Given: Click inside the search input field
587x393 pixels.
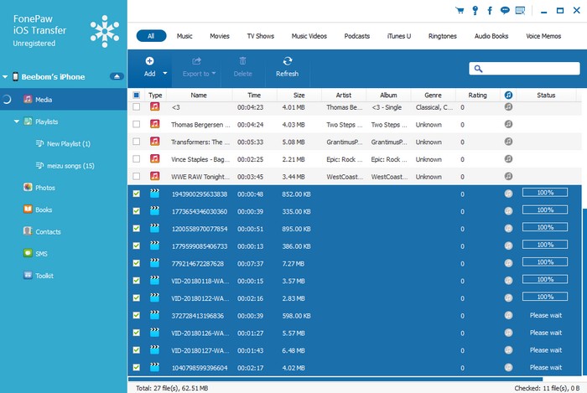Looking at the screenshot, I should click(525, 68).
